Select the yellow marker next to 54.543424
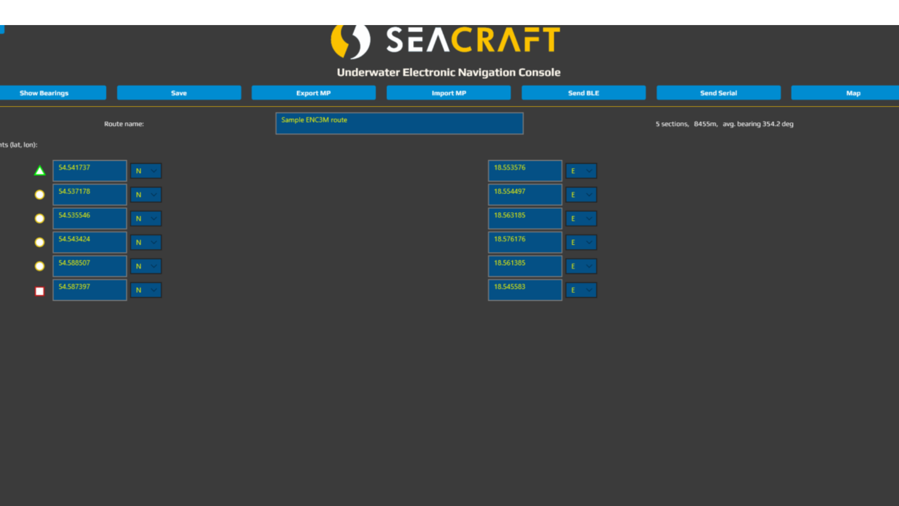Viewport: 899px width, 506px height. click(x=39, y=242)
